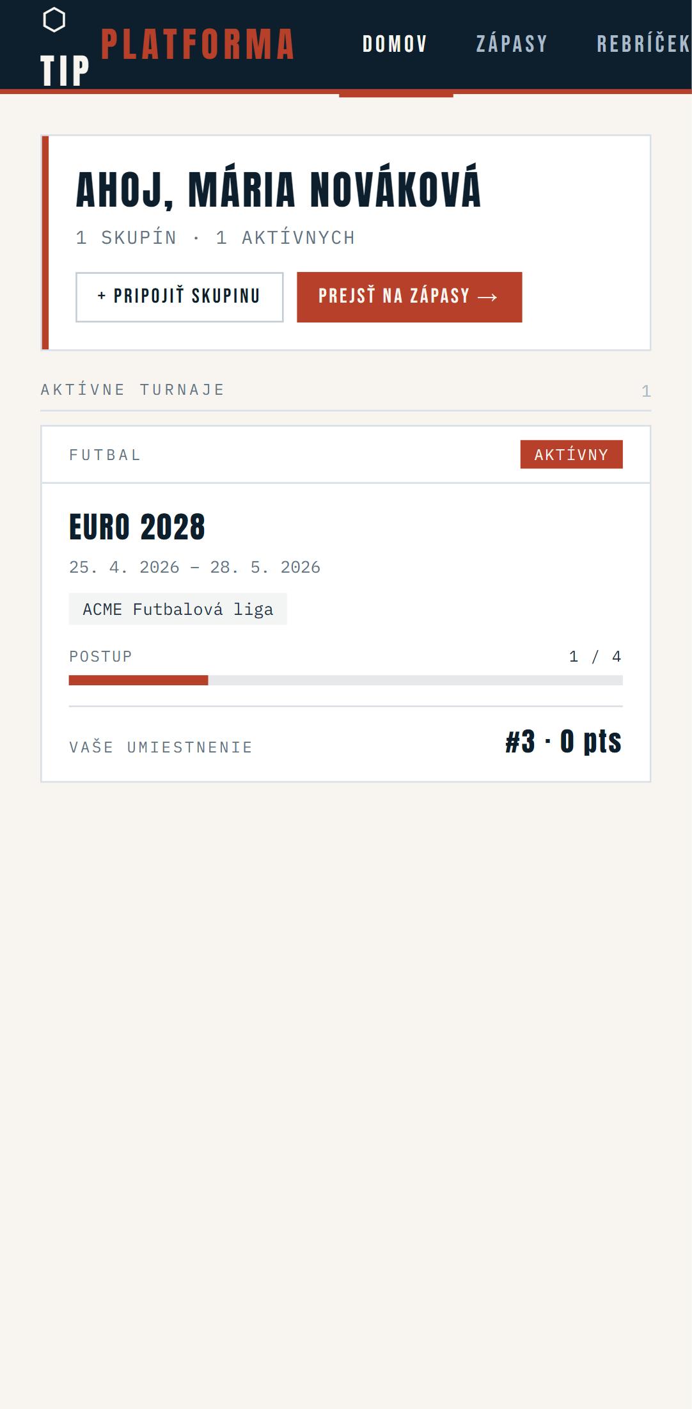Click the hexagon logo icon

click(54, 20)
